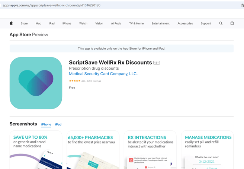Open the search magnifier icon

point(221,23)
